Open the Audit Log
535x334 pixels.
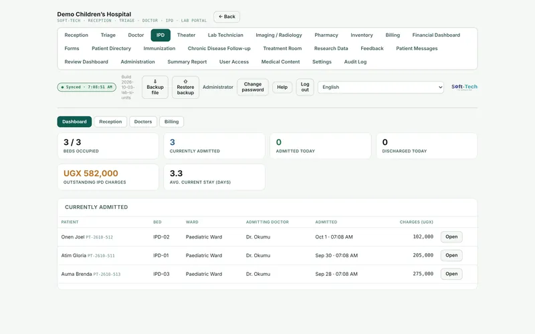tap(355, 61)
